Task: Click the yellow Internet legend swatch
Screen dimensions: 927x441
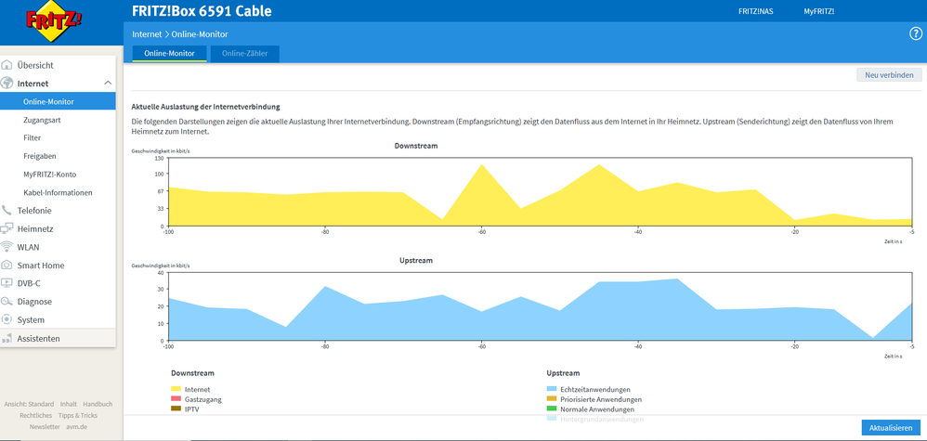Action: pyautogui.click(x=176, y=389)
